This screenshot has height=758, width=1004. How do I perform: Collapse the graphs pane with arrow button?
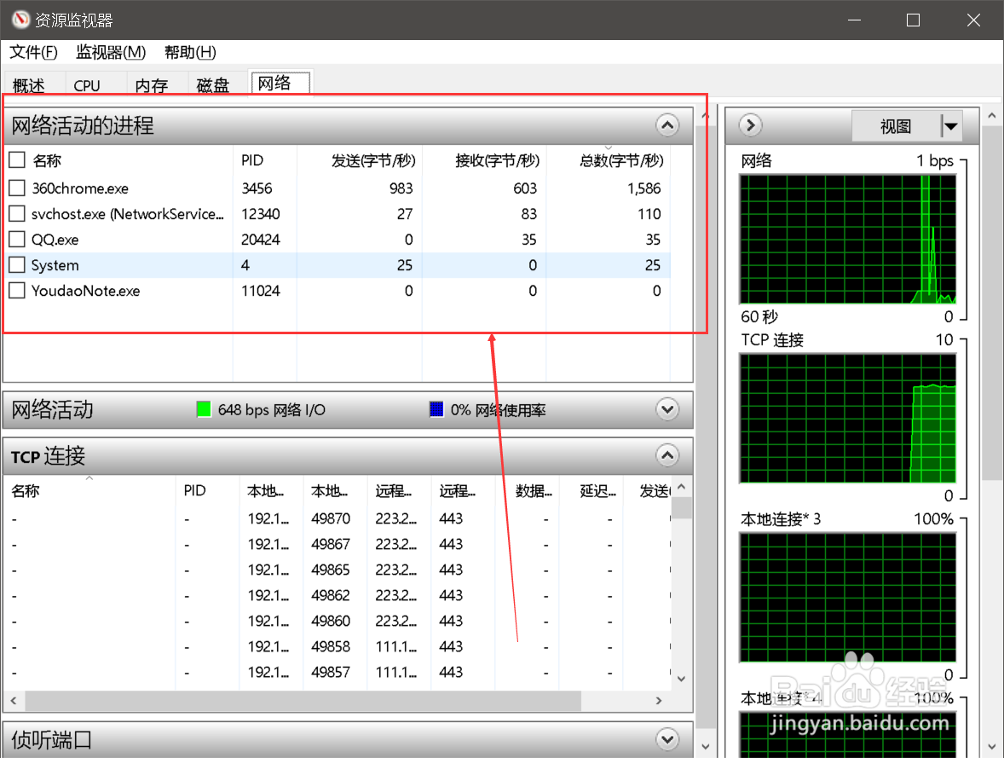(x=750, y=125)
